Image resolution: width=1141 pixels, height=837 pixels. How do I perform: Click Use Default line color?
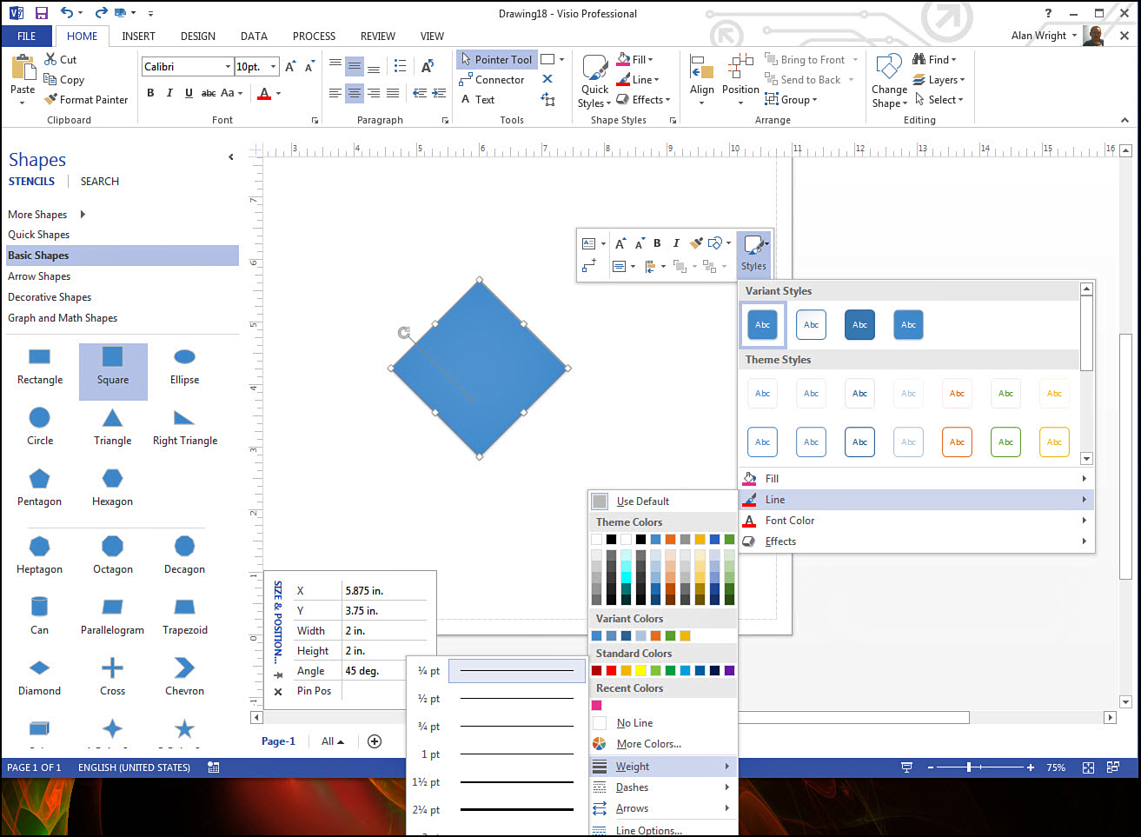[663, 502]
